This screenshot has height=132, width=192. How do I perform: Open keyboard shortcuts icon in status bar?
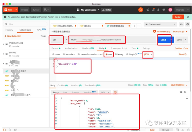click(183, 130)
